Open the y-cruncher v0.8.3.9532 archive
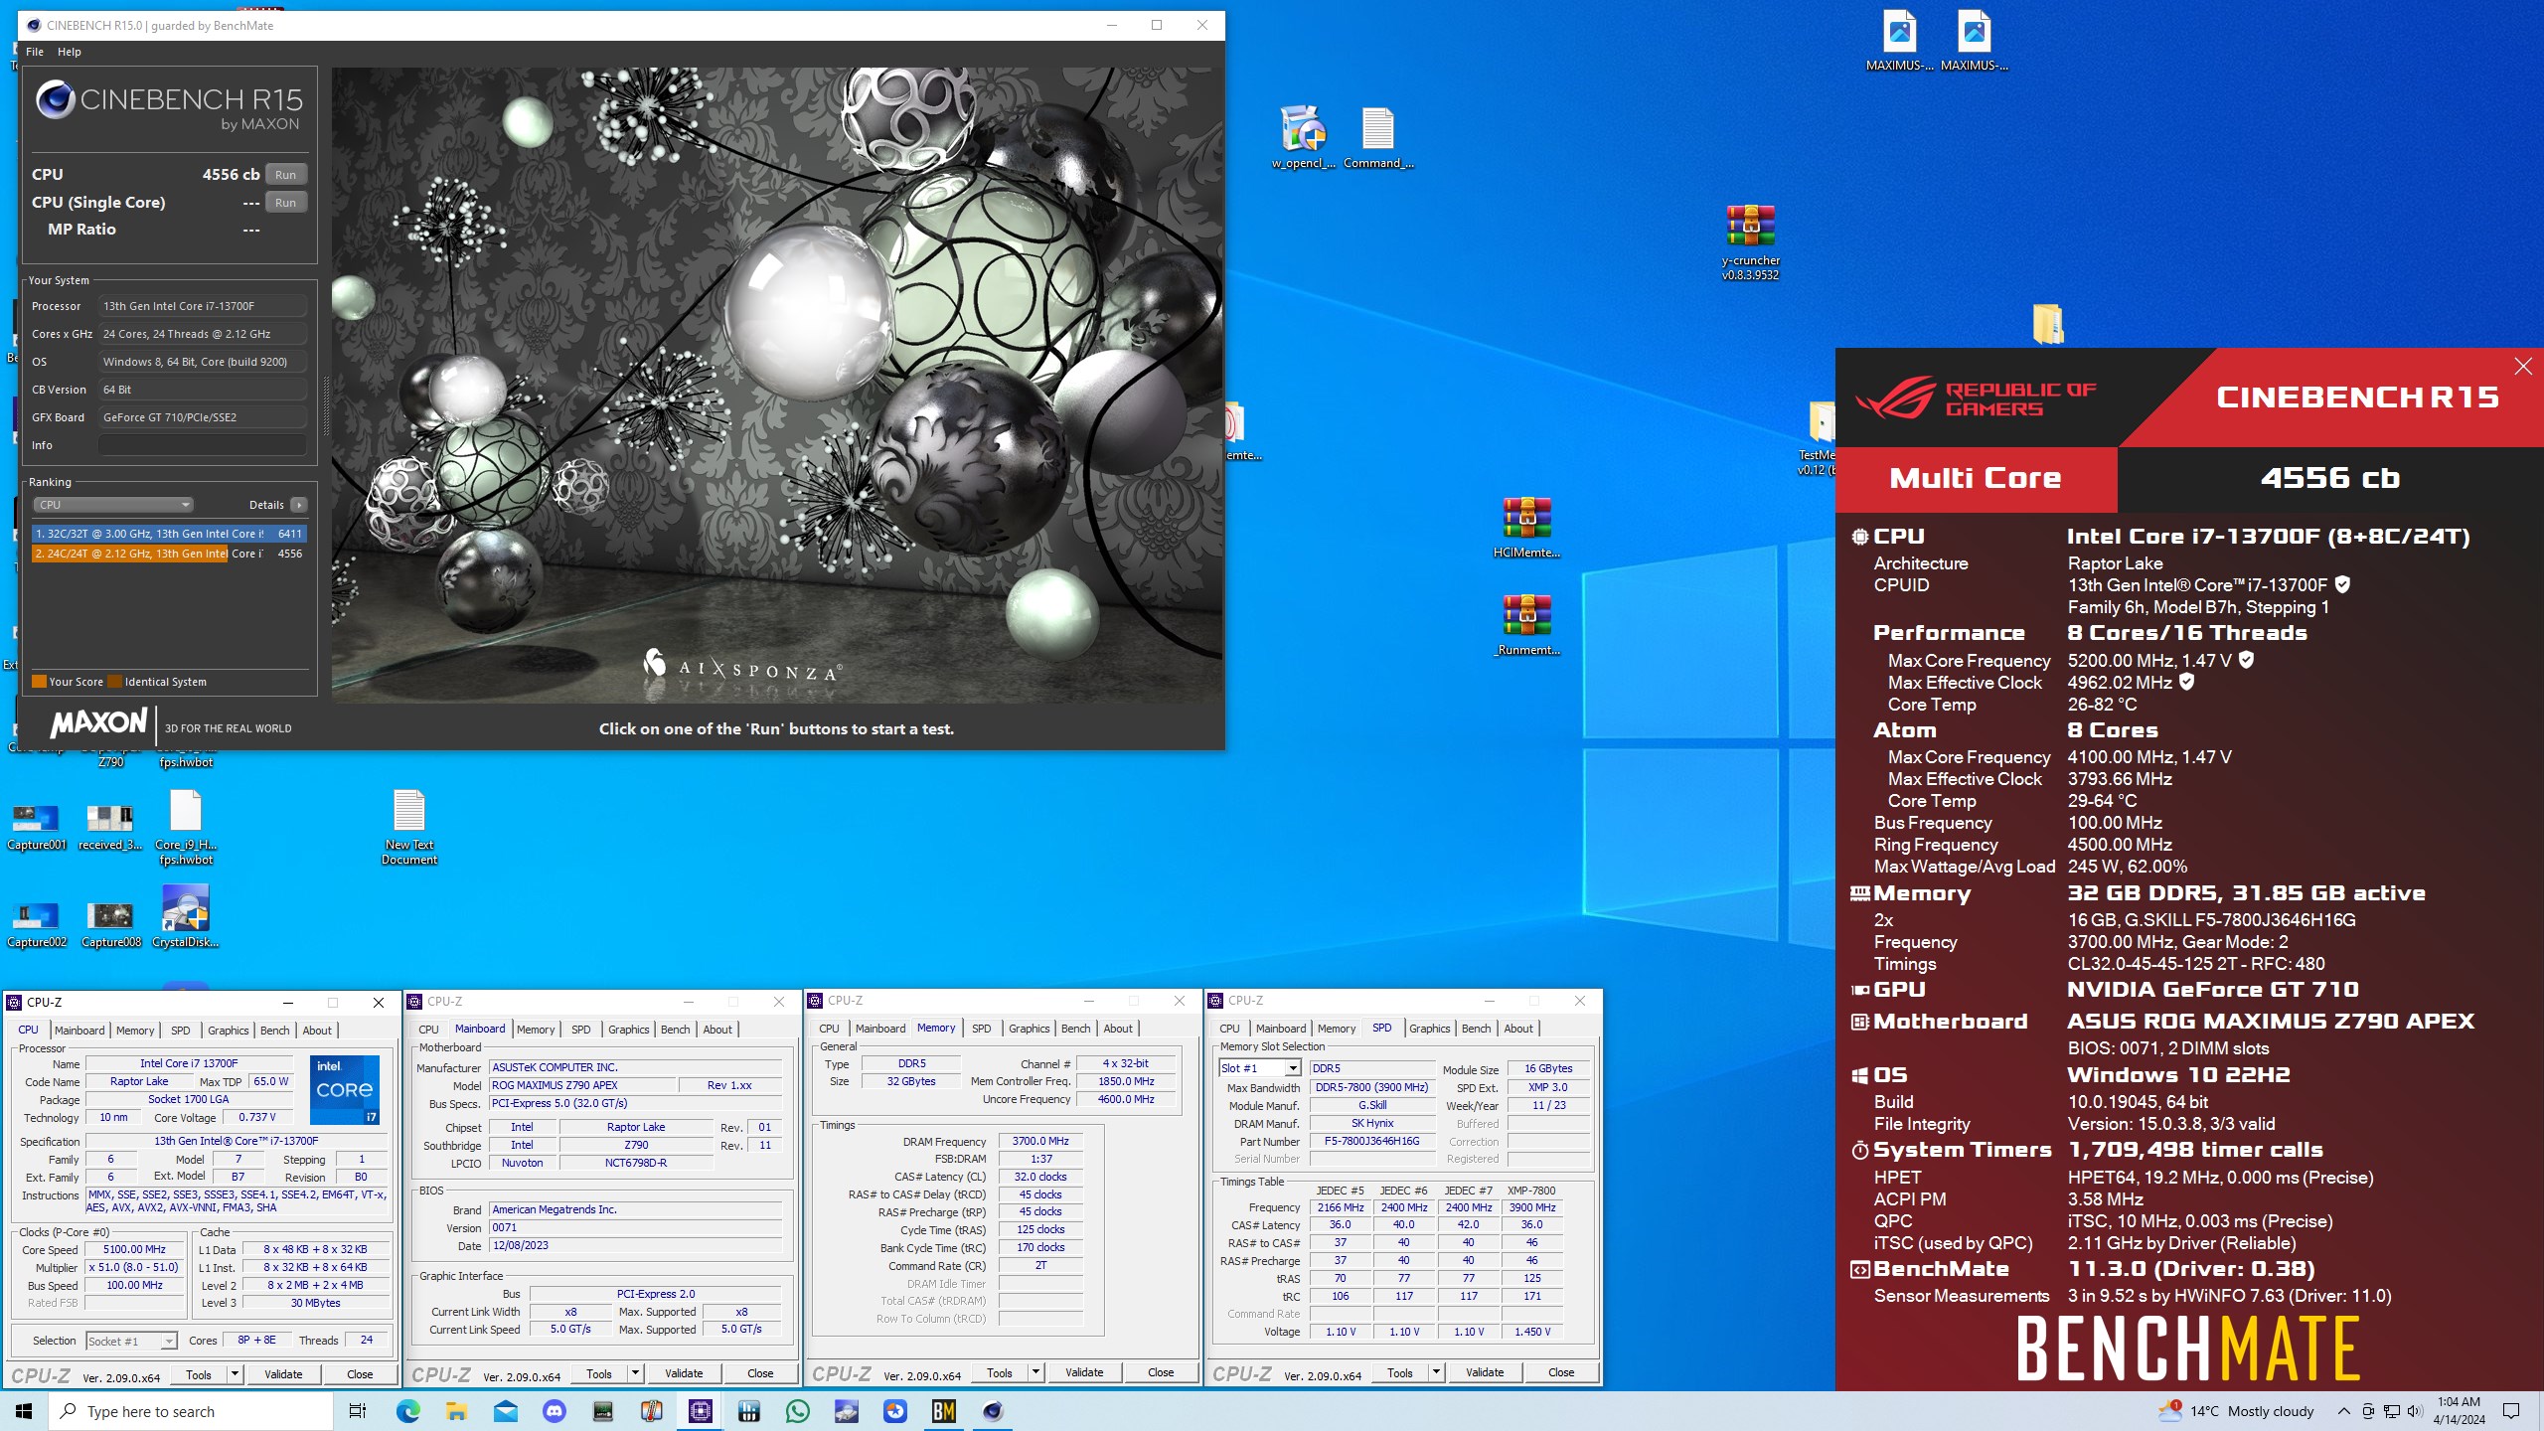 click(1750, 242)
